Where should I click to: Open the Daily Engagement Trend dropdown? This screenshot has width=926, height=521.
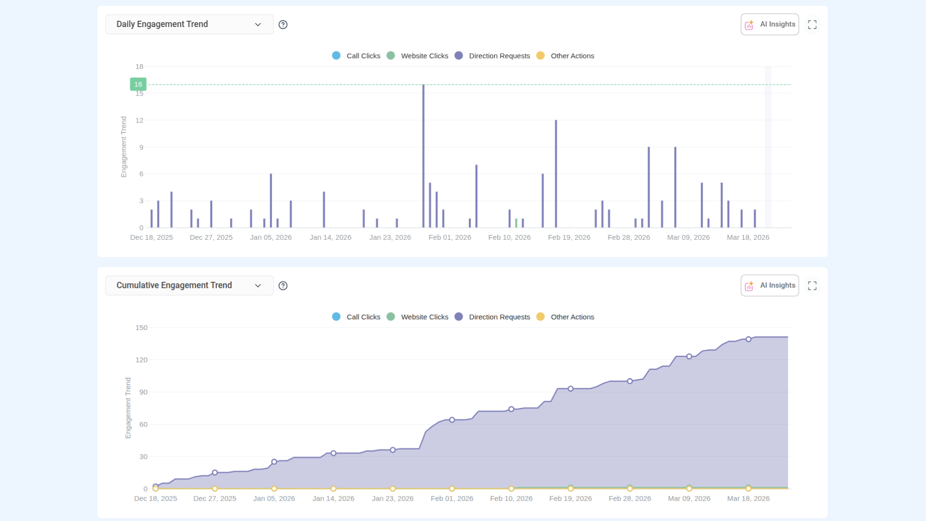(189, 25)
